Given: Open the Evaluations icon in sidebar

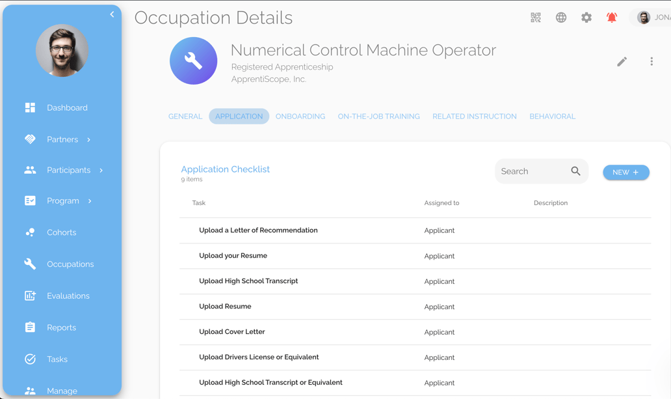Looking at the screenshot, I should (30, 296).
